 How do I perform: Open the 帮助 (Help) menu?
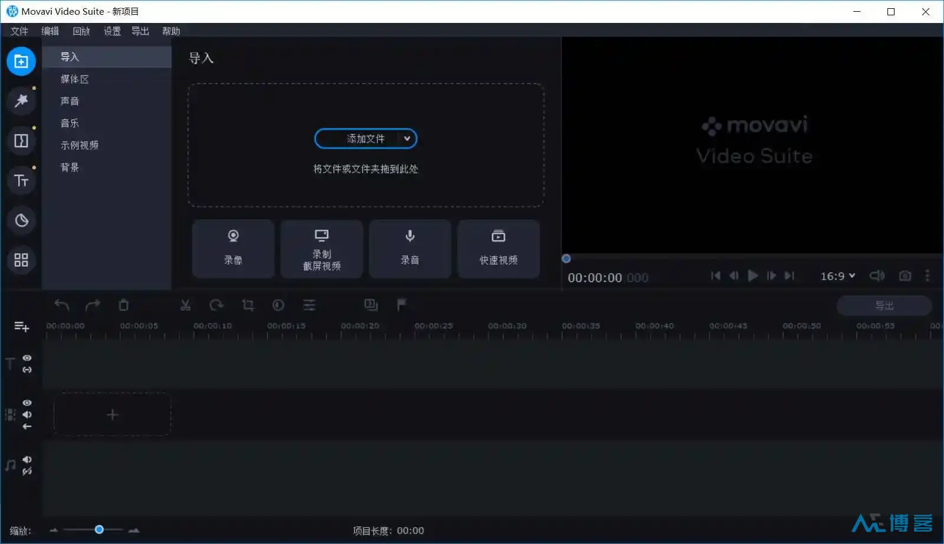coord(171,31)
